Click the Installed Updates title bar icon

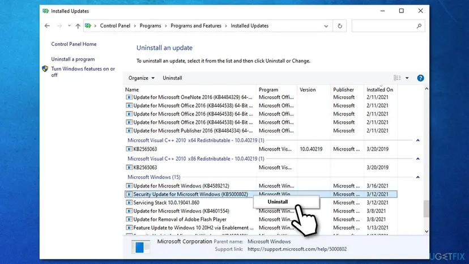[x=45, y=11]
